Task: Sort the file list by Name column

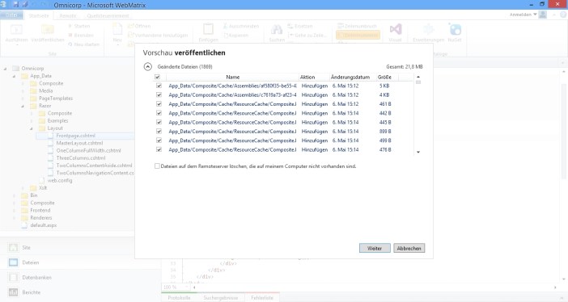Action: (x=232, y=77)
